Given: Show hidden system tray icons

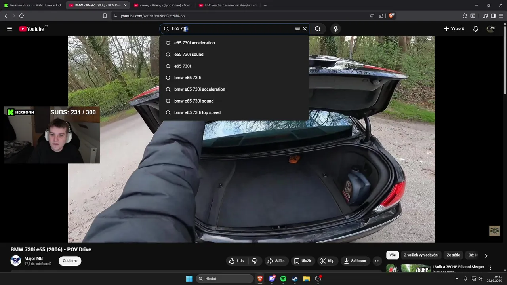Looking at the screenshot, I should 457,279.
